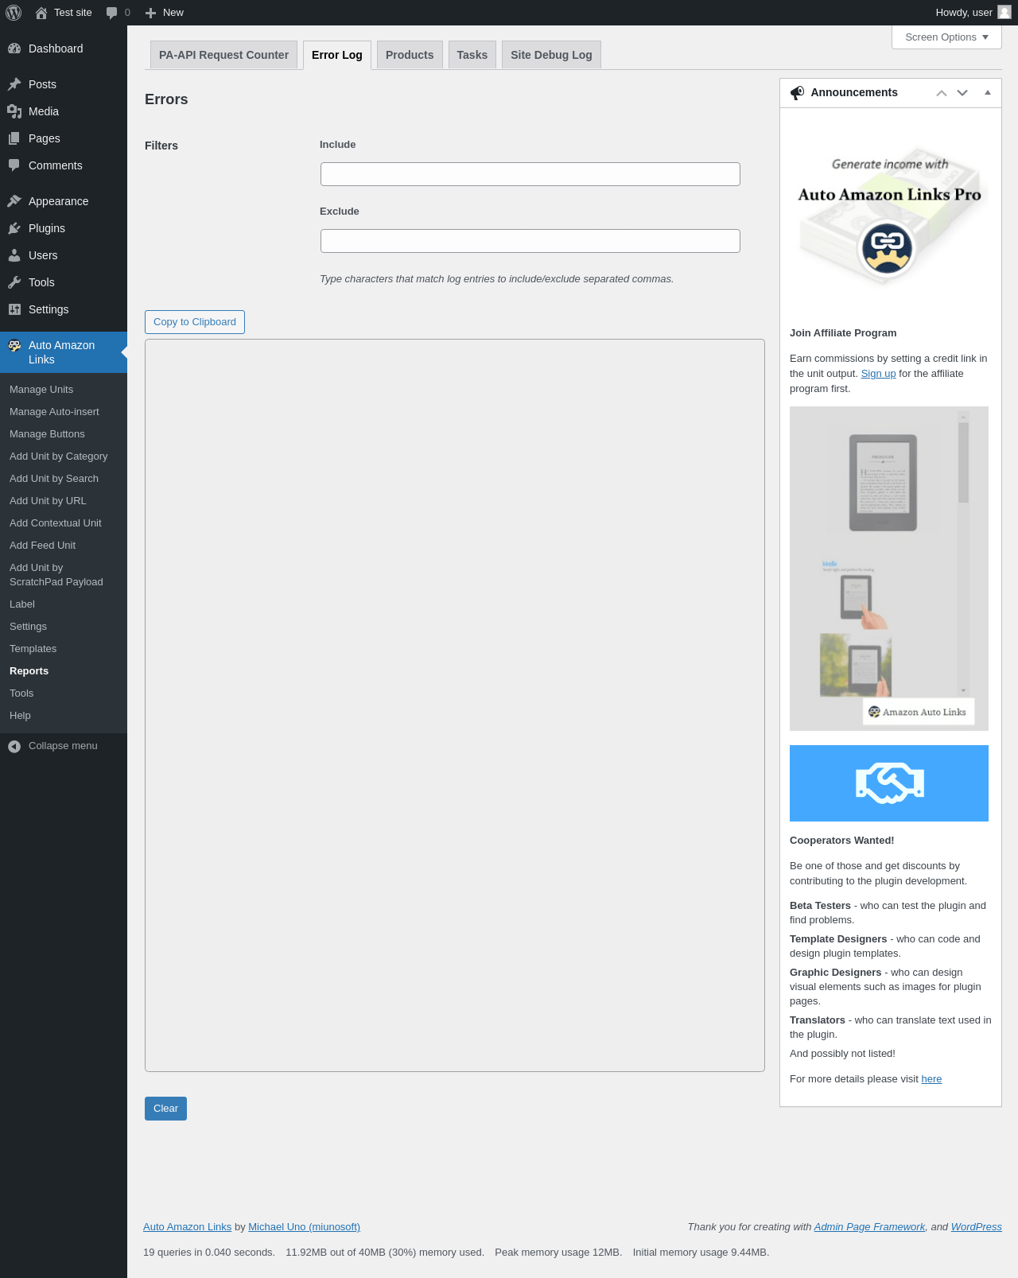Click the Auto Amazon Links menu icon

click(14, 345)
